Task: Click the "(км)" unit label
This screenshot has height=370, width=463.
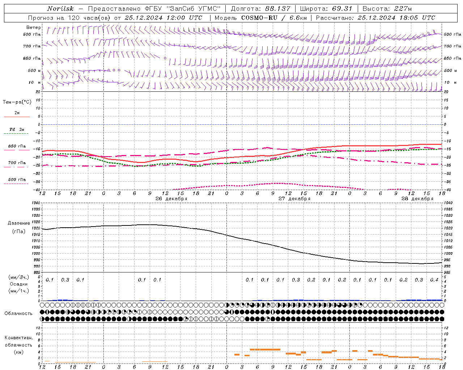Action: pos(18,352)
